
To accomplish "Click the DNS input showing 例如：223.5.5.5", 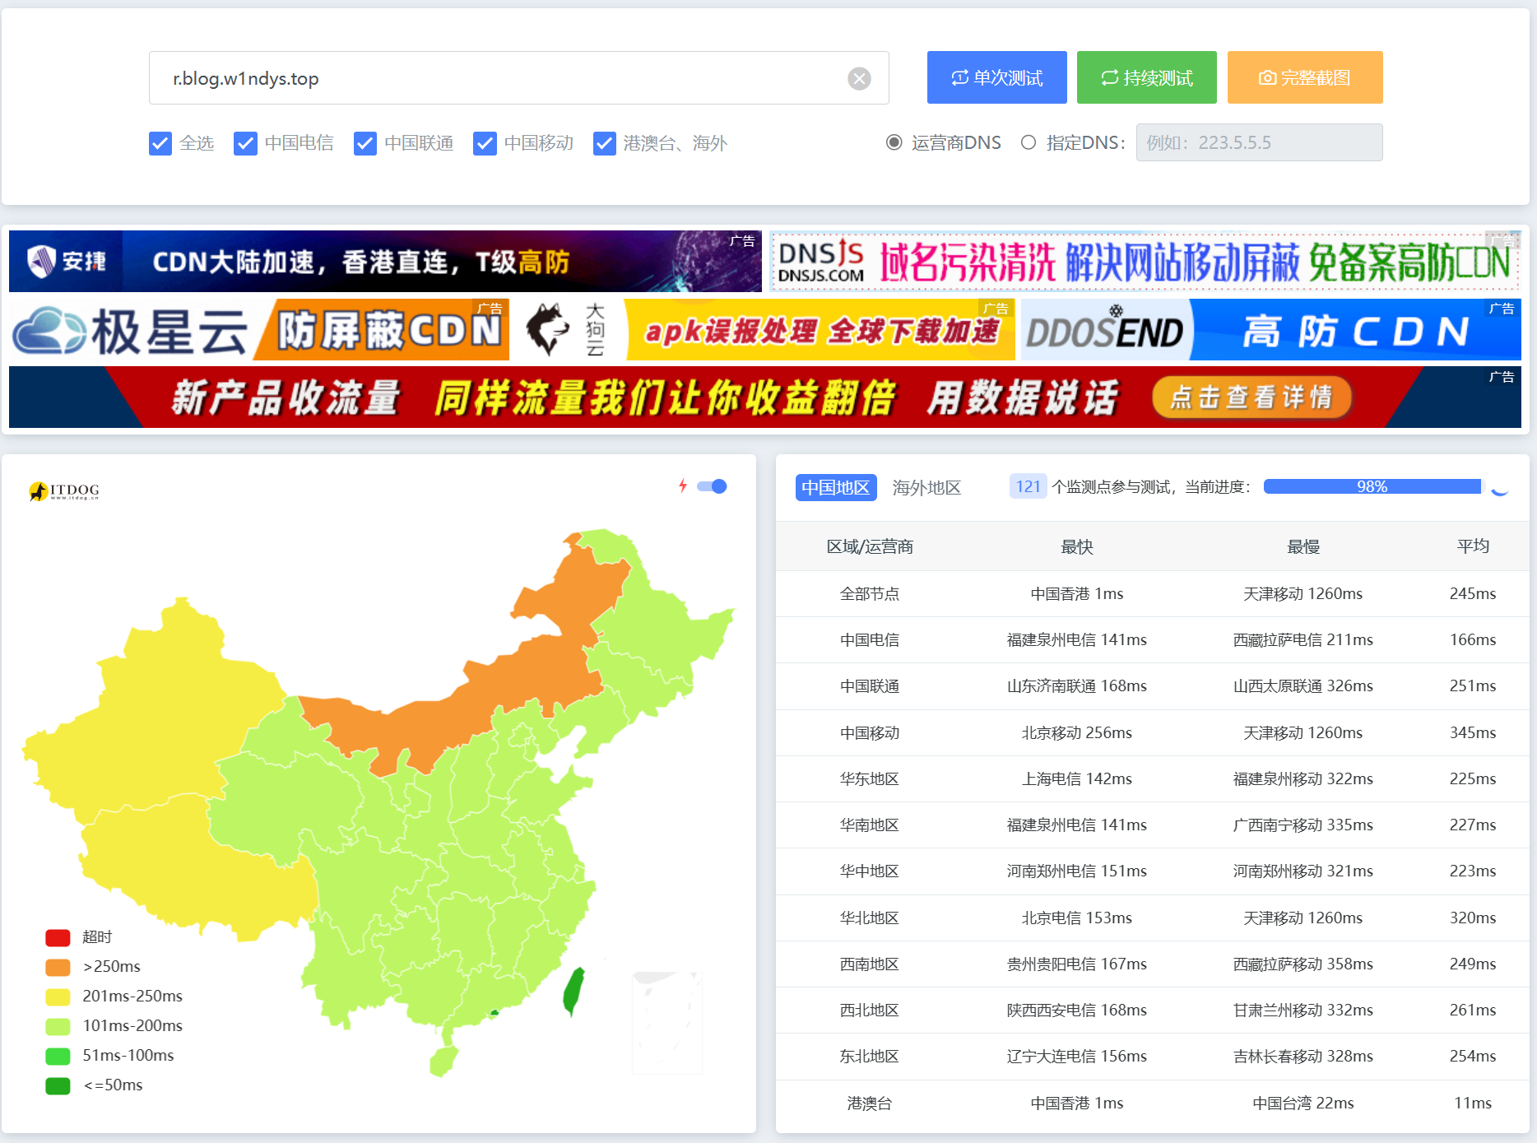I will pos(1259,142).
